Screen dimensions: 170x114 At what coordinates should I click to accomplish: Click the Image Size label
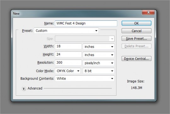click(x=136, y=81)
